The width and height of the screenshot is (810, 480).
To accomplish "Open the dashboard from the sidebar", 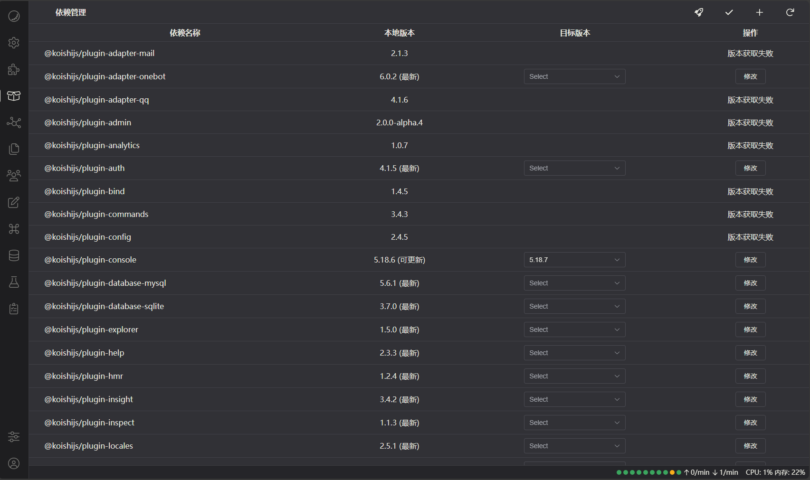I will coord(14,16).
